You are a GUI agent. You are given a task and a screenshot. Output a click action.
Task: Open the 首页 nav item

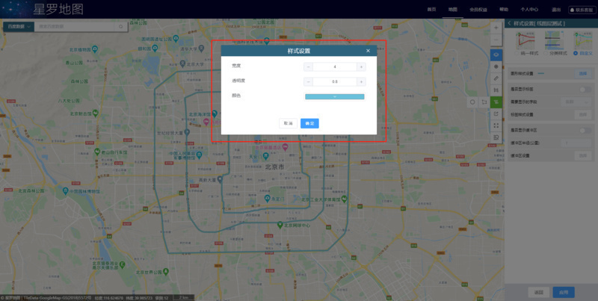coord(431,10)
